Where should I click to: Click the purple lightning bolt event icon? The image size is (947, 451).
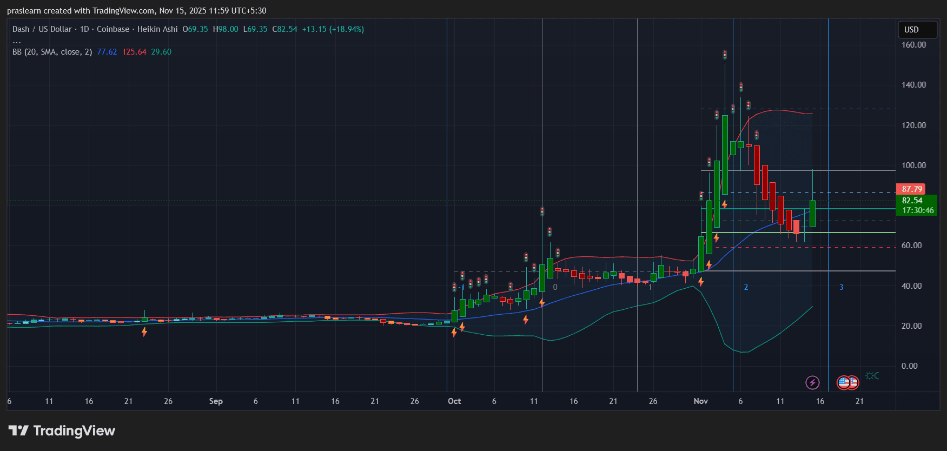tap(812, 383)
